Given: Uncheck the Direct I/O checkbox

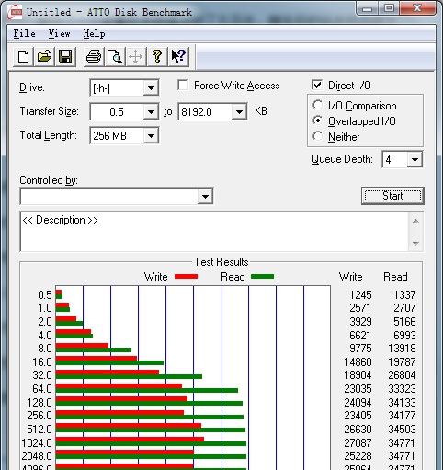Looking at the screenshot, I should (317, 86).
